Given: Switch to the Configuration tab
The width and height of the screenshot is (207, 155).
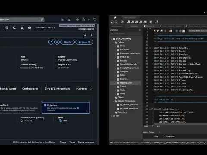Looking at the screenshot, I should coord(31,89).
